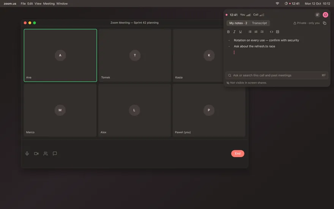Open the recorder status icon in menu bar
This screenshot has height=209, width=334.
pos(286,3)
